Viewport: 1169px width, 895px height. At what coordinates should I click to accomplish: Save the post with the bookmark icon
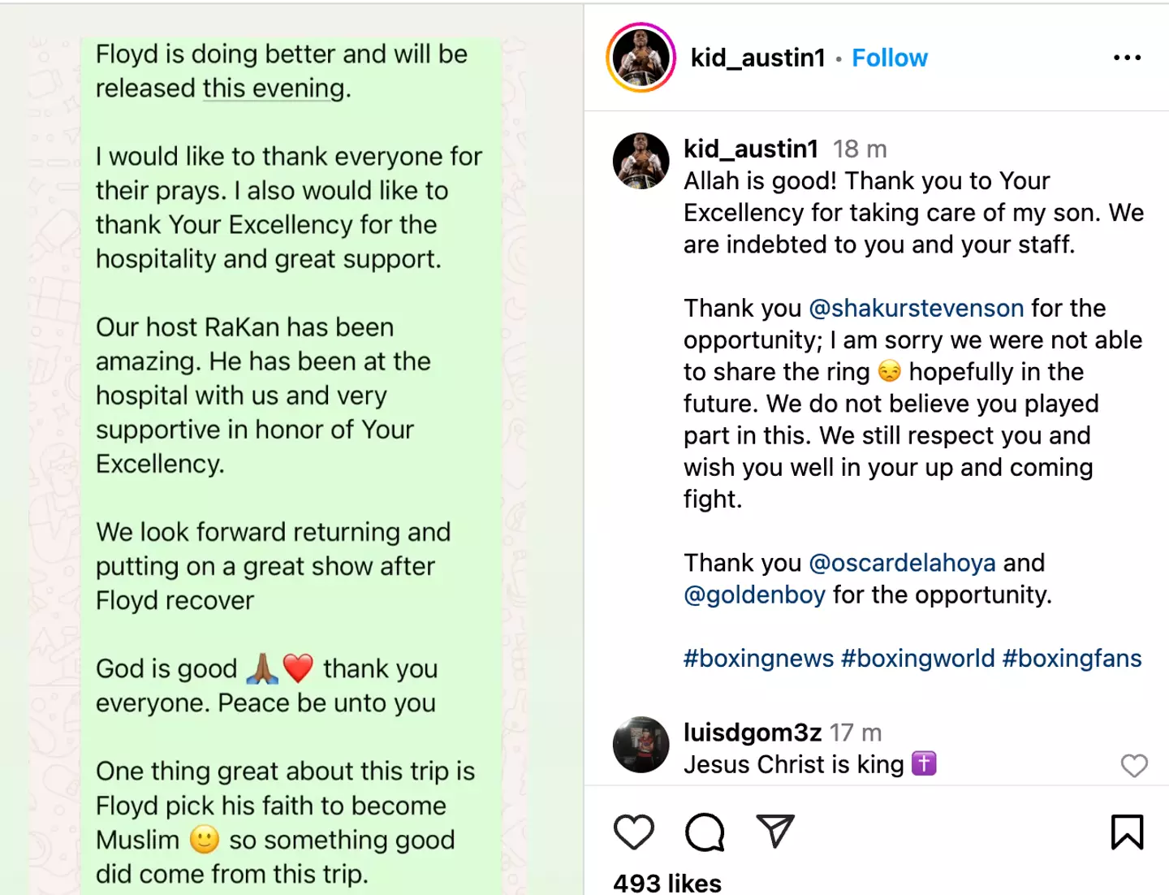tap(1127, 832)
